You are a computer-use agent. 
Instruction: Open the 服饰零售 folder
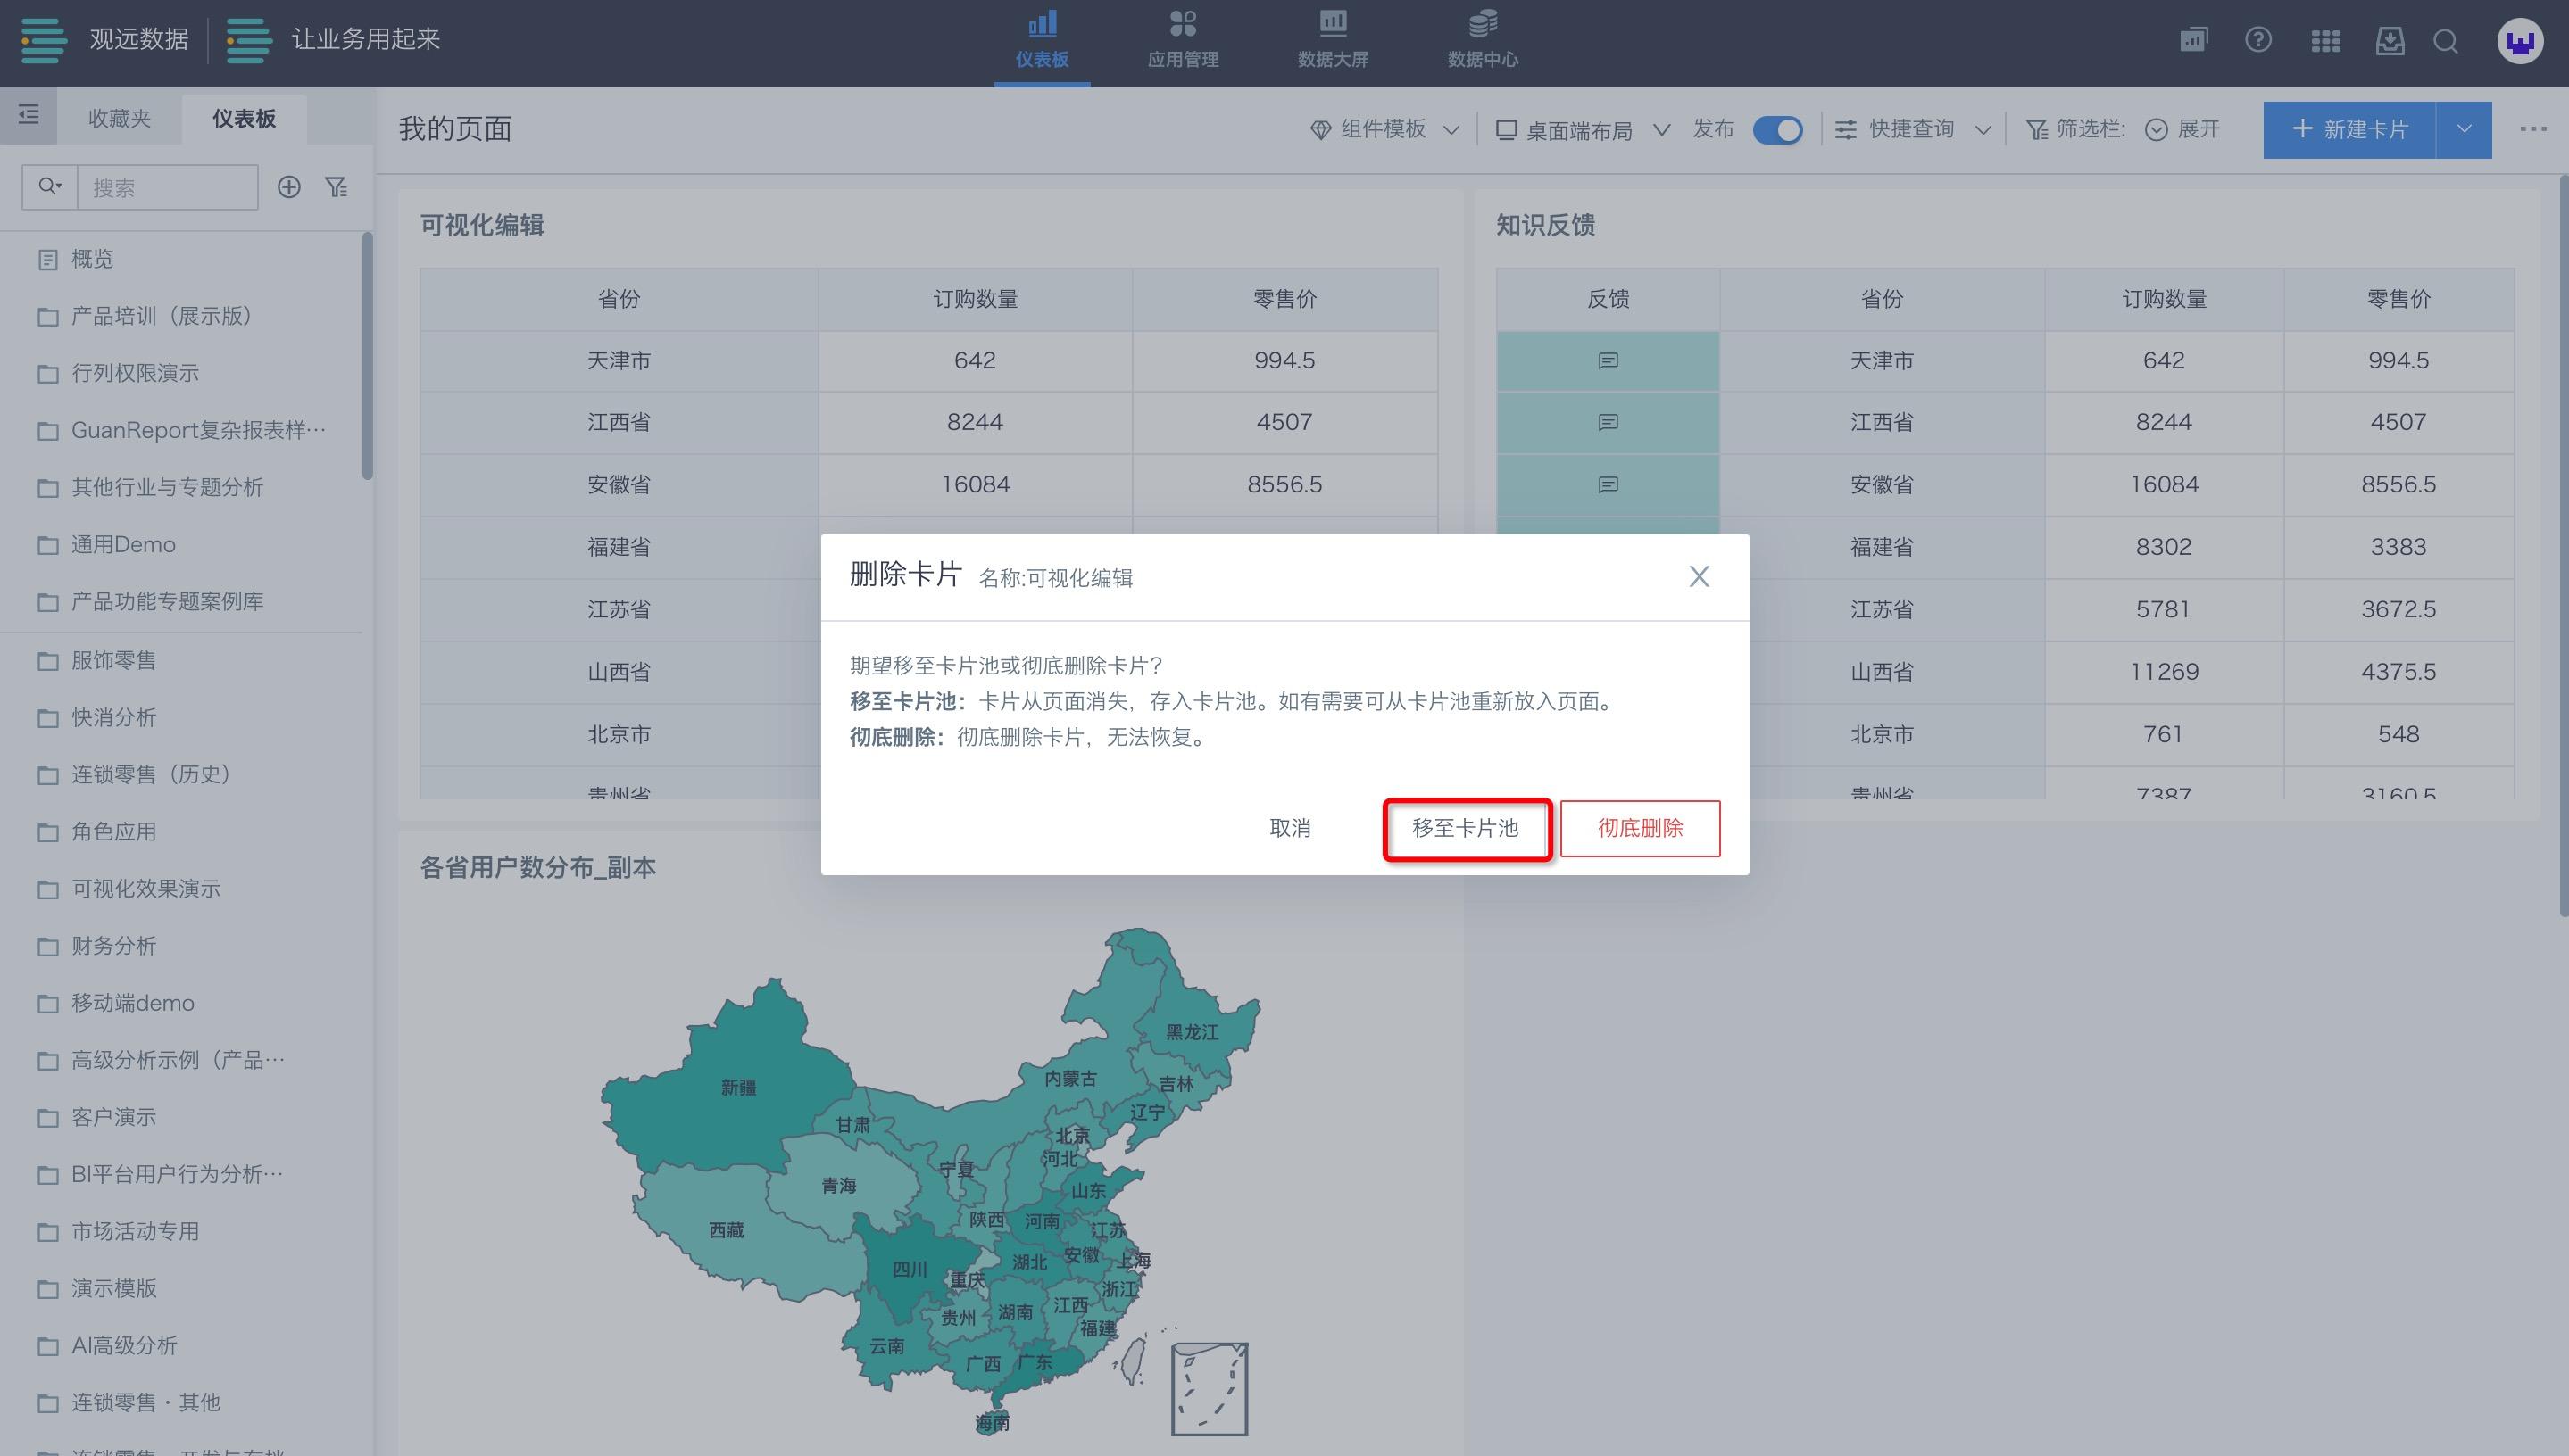tap(180, 660)
